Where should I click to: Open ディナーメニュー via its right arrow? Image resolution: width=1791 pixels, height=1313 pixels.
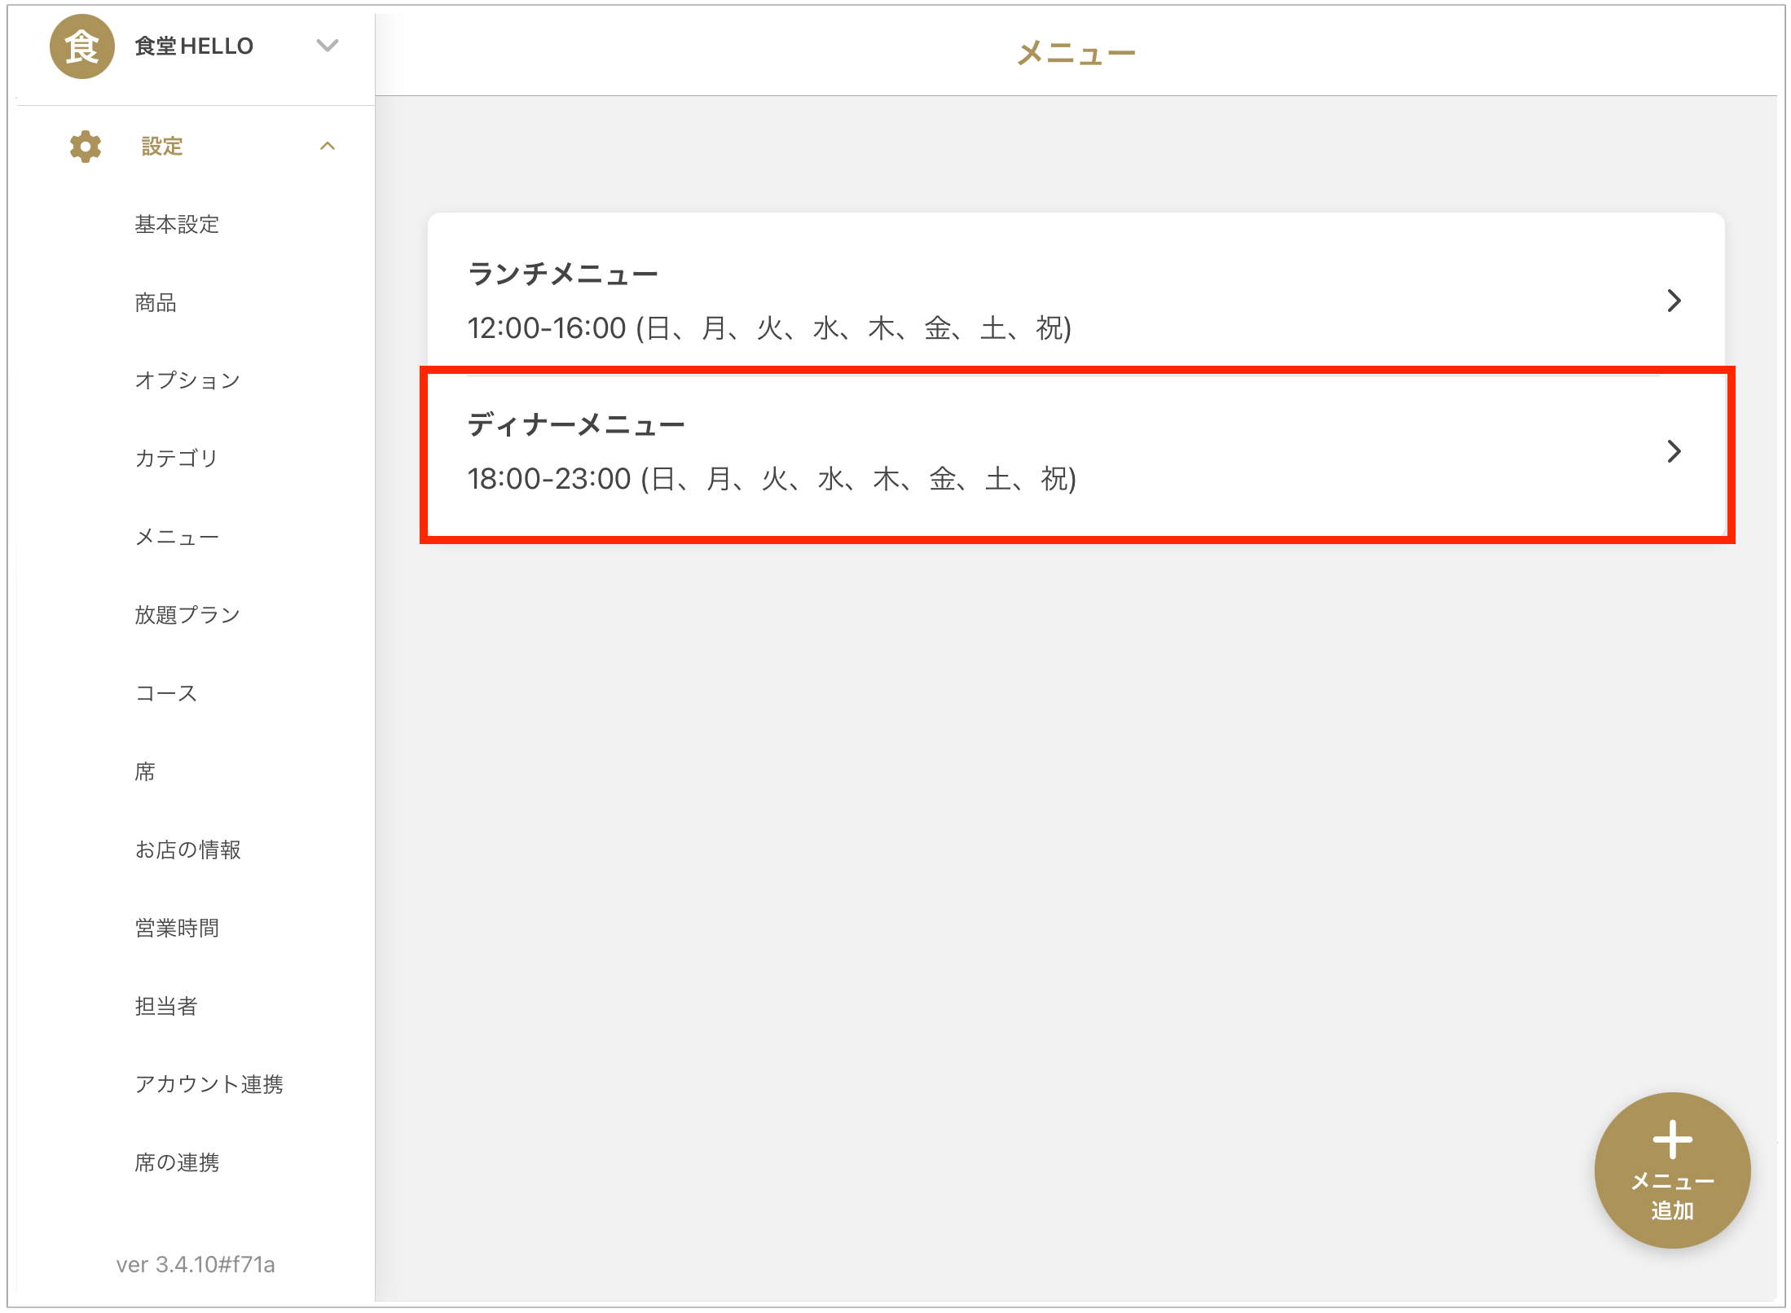point(1674,451)
